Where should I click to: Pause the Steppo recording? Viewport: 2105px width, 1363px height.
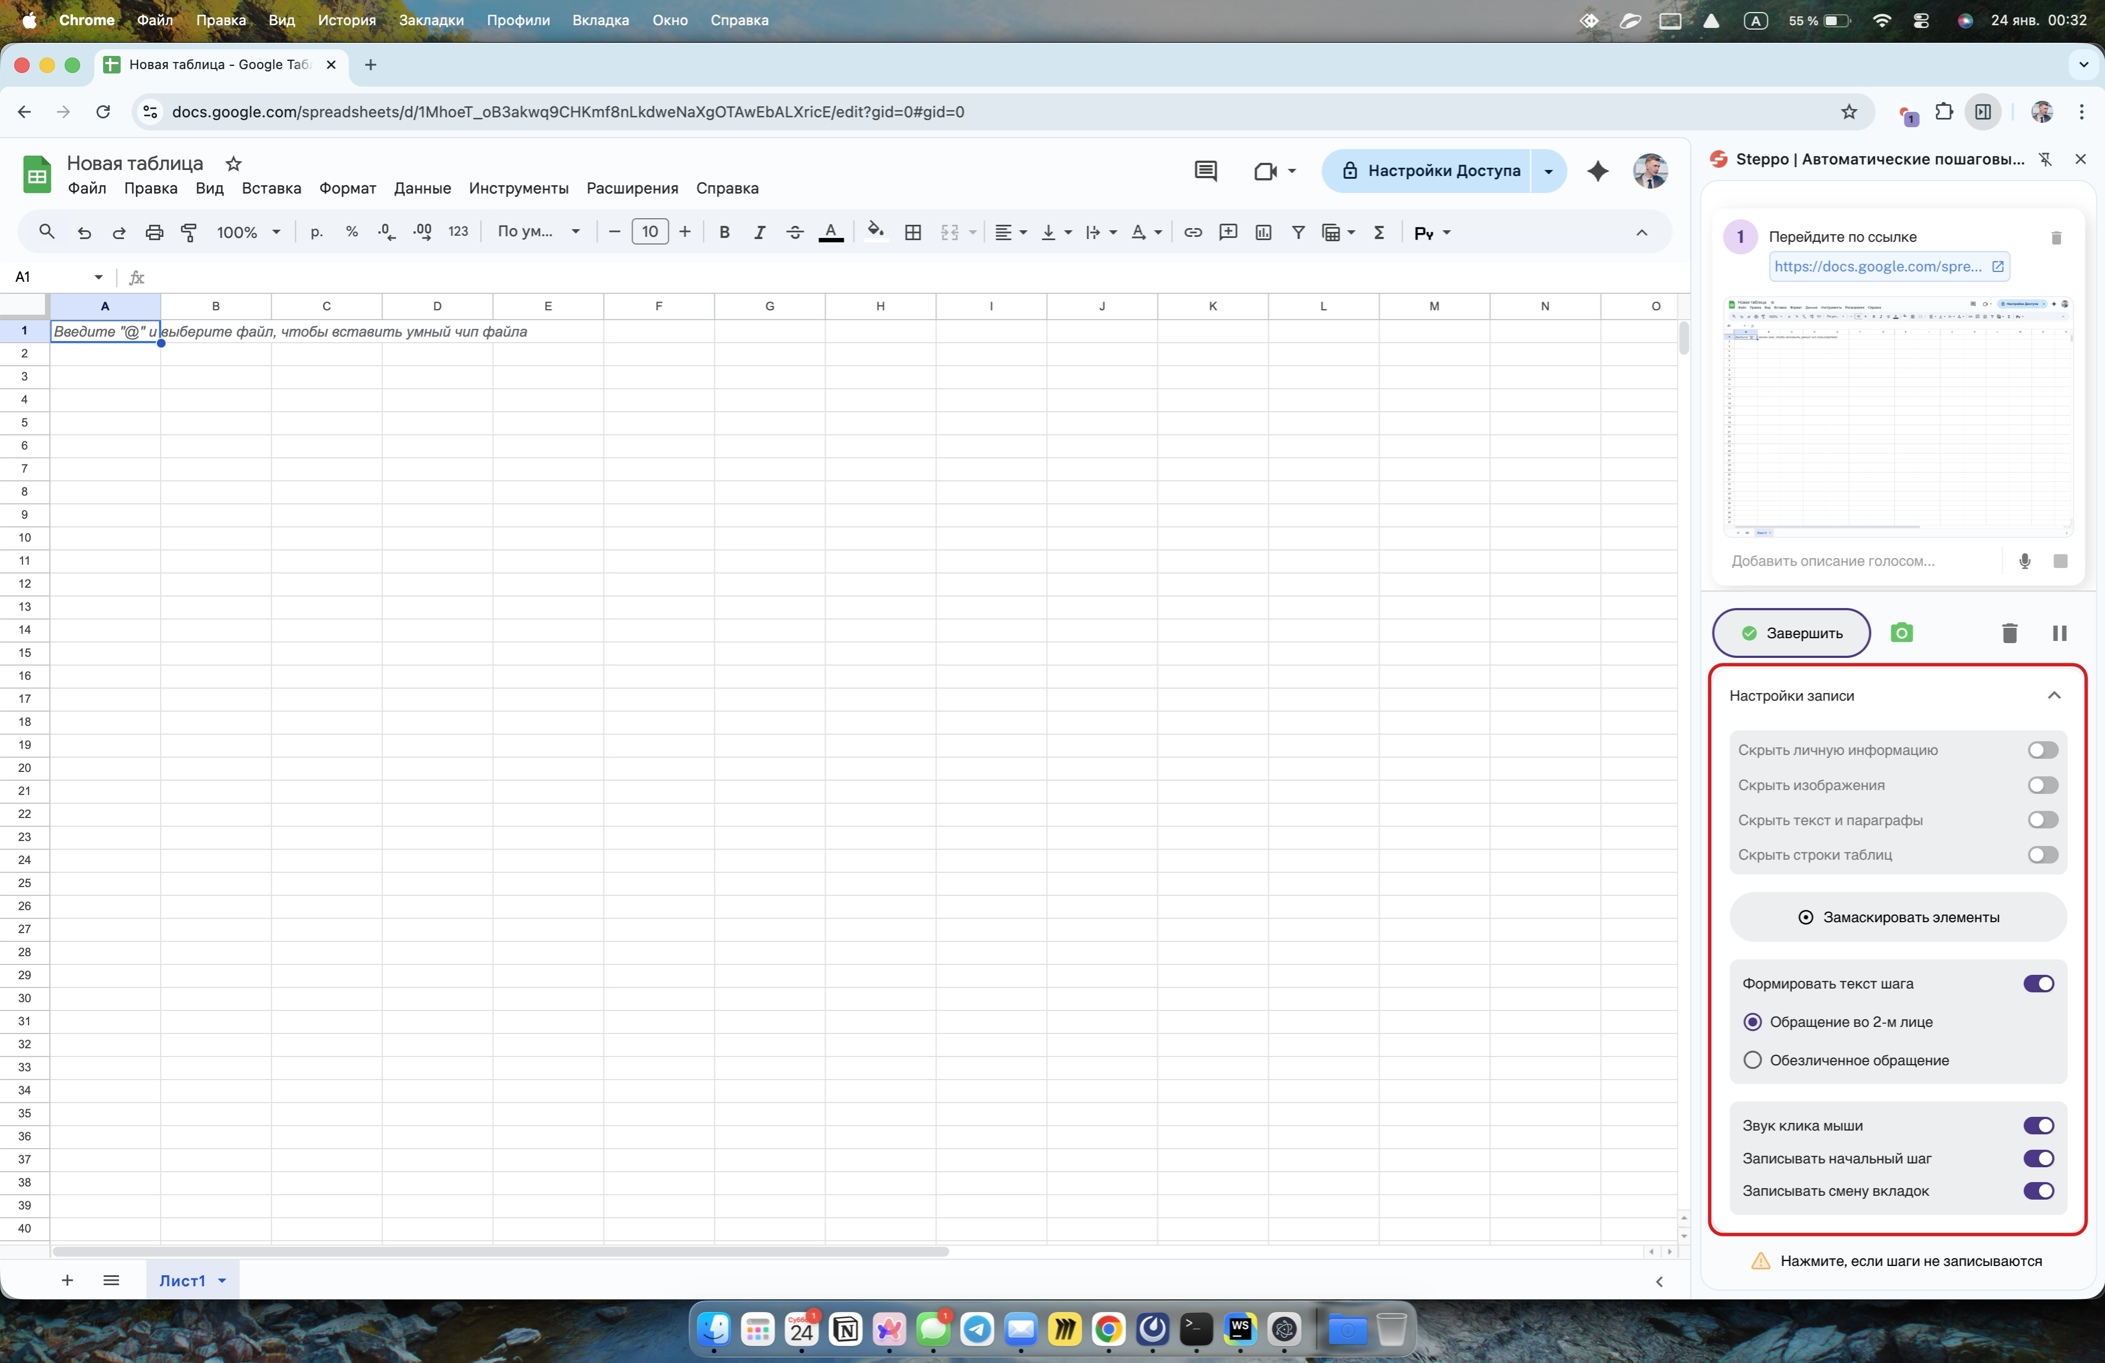click(2059, 633)
